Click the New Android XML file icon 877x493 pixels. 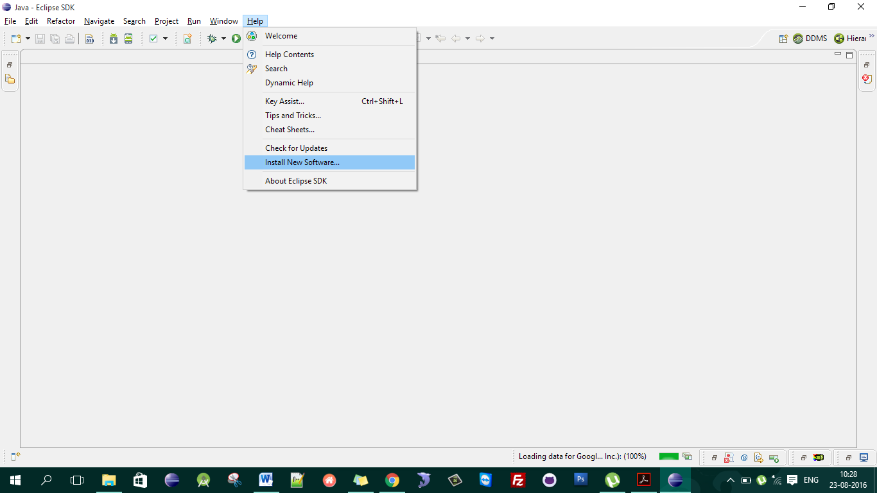[x=187, y=39]
